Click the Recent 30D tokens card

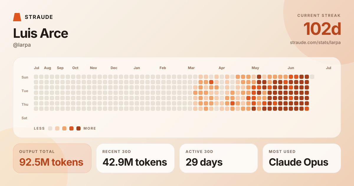point(135,158)
